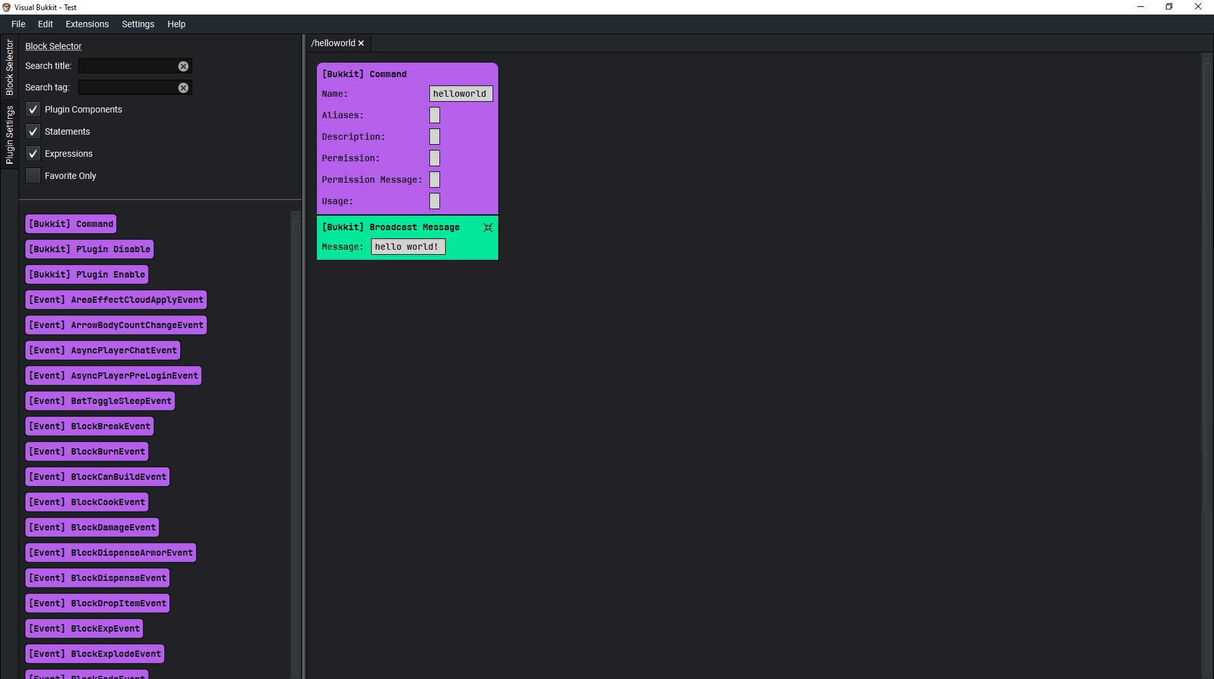Image resolution: width=1214 pixels, height=679 pixels.
Task: Click the Permission field
Action: click(434, 159)
